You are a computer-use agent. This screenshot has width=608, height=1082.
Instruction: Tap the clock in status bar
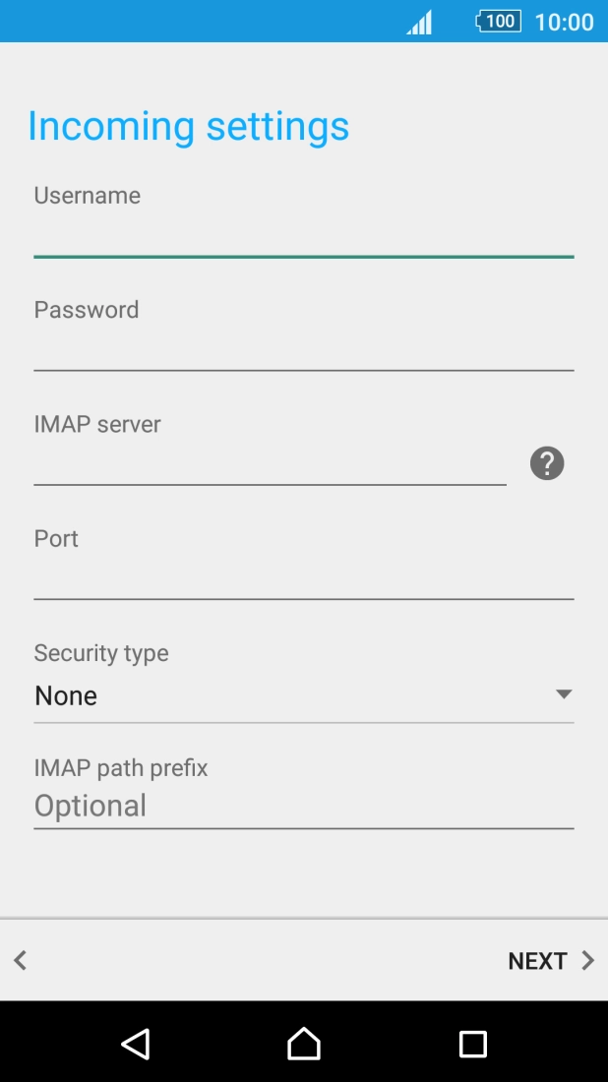[564, 22]
